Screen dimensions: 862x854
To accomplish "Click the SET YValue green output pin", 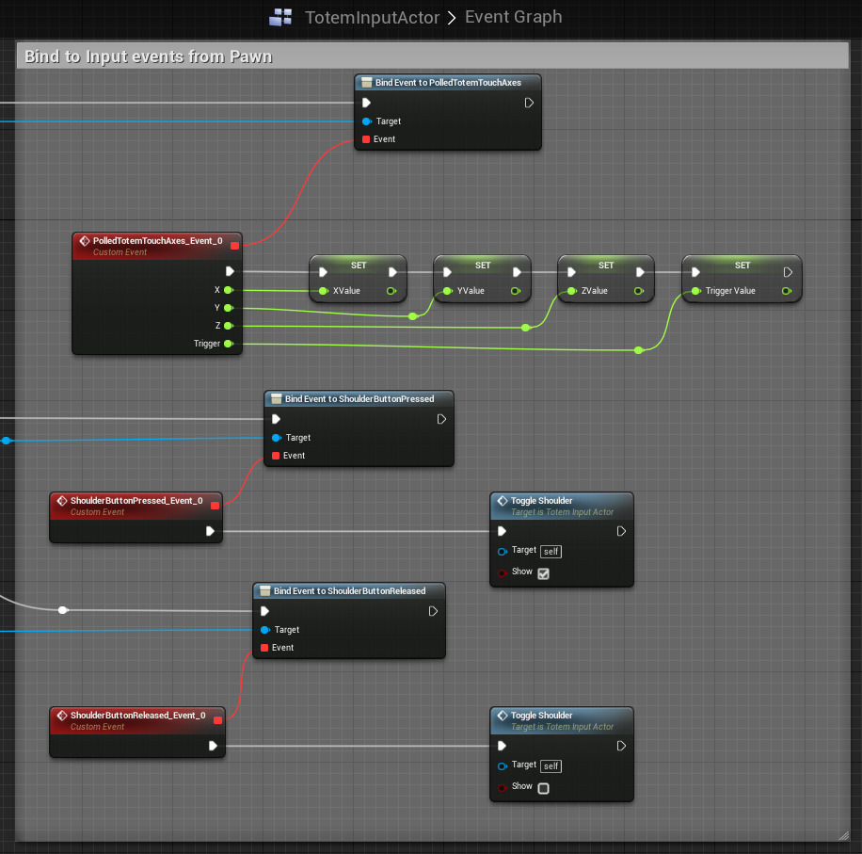I will pos(515,291).
